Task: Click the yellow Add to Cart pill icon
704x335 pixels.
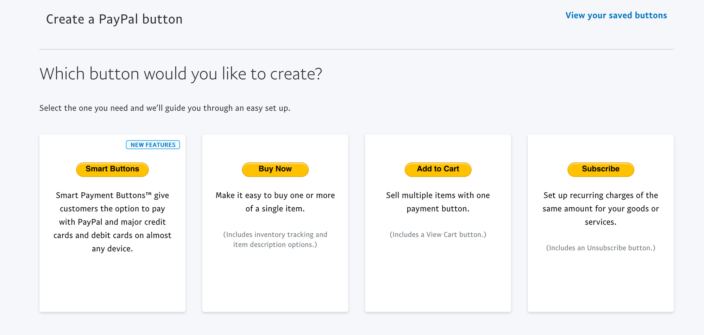Action: (438, 169)
